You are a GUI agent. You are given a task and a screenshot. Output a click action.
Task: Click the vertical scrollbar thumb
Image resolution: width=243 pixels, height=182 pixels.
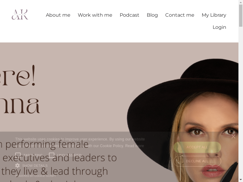click(241, 15)
